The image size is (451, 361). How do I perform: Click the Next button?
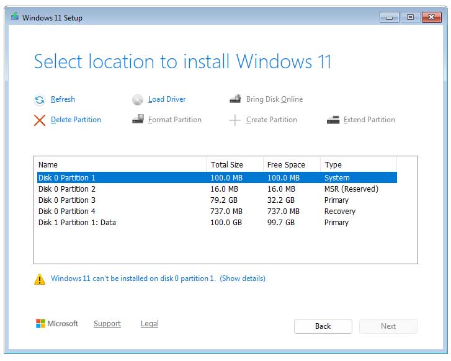(x=388, y=326)
